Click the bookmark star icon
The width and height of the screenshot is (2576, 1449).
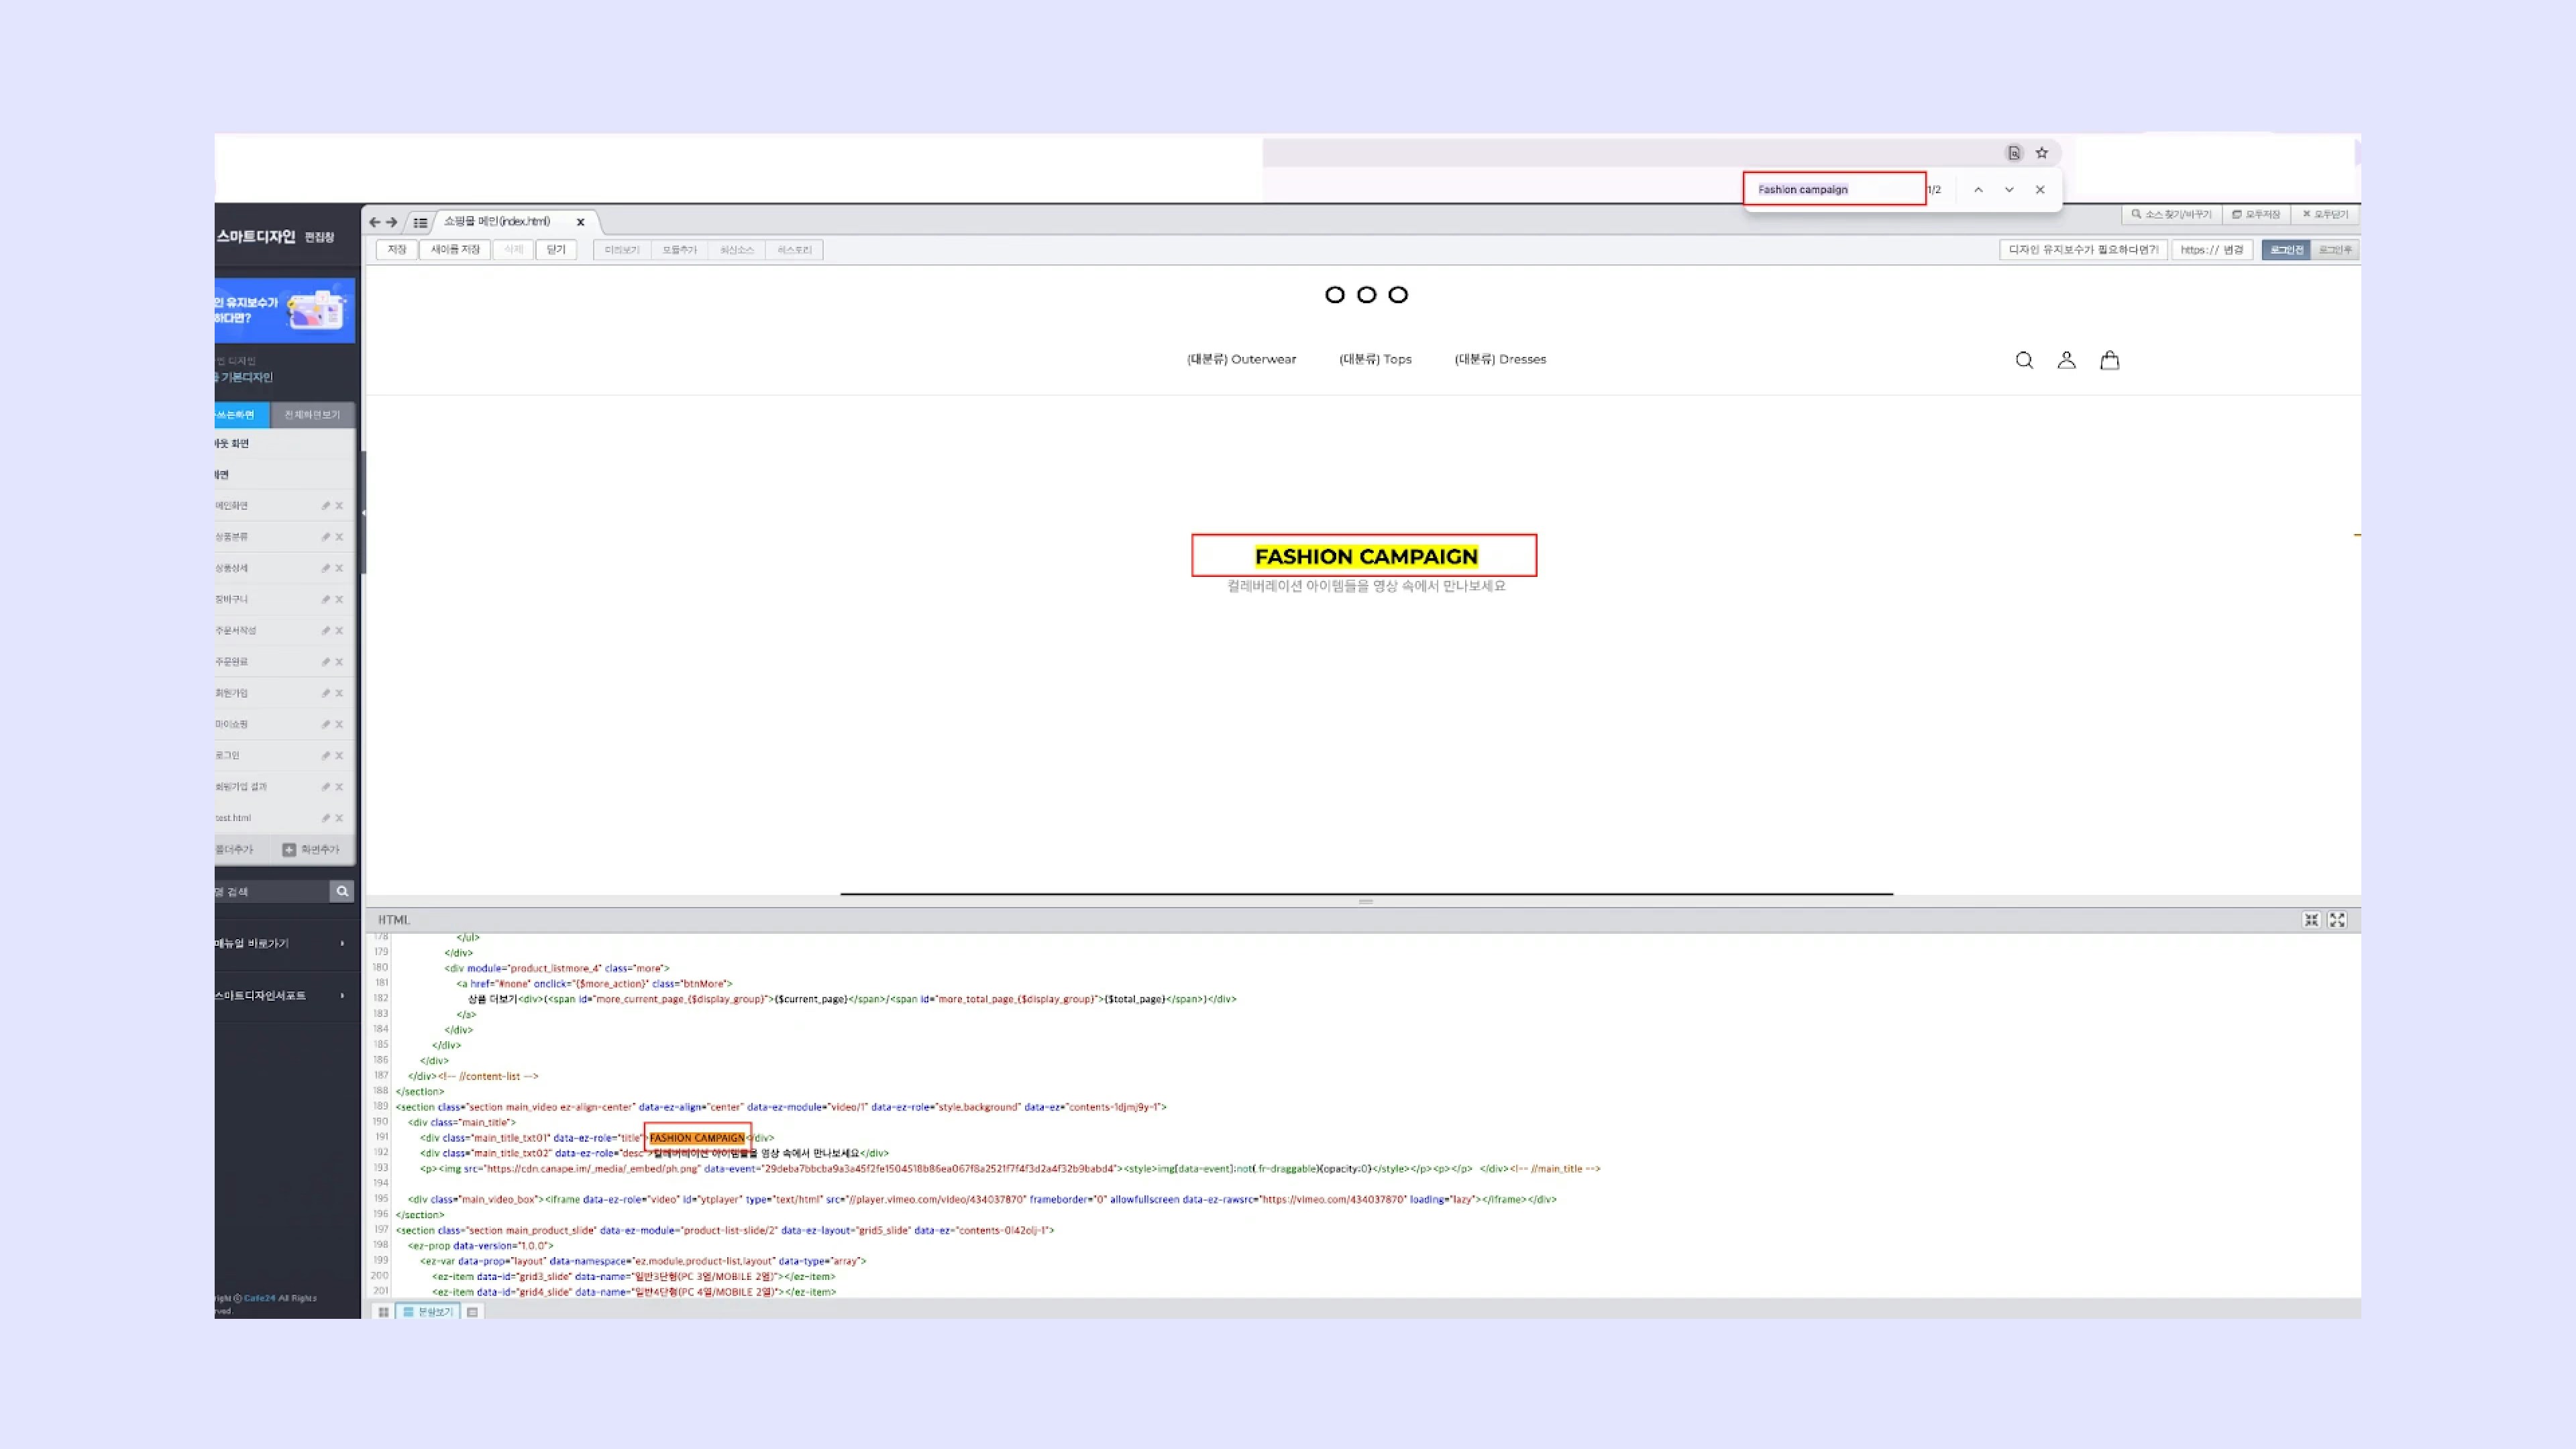[x=2042, y=153]
